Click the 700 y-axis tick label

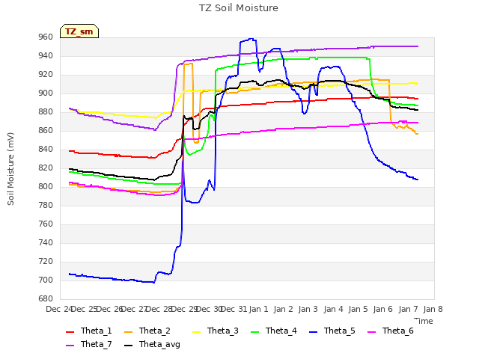pos(46,280)
